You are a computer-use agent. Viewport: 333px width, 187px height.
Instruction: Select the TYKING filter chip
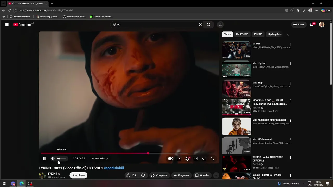pos(258,34)
